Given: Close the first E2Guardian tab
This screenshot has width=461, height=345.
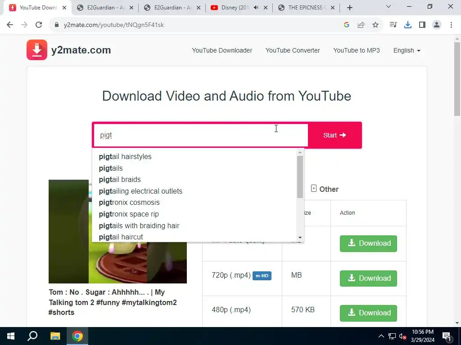Looking at the screenshot, I should (131, 8).
